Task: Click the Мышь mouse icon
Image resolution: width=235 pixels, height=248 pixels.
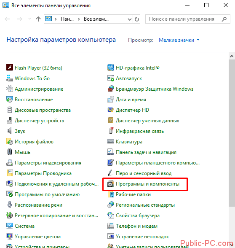Action: pyautogui.click(x=10, y=152)
